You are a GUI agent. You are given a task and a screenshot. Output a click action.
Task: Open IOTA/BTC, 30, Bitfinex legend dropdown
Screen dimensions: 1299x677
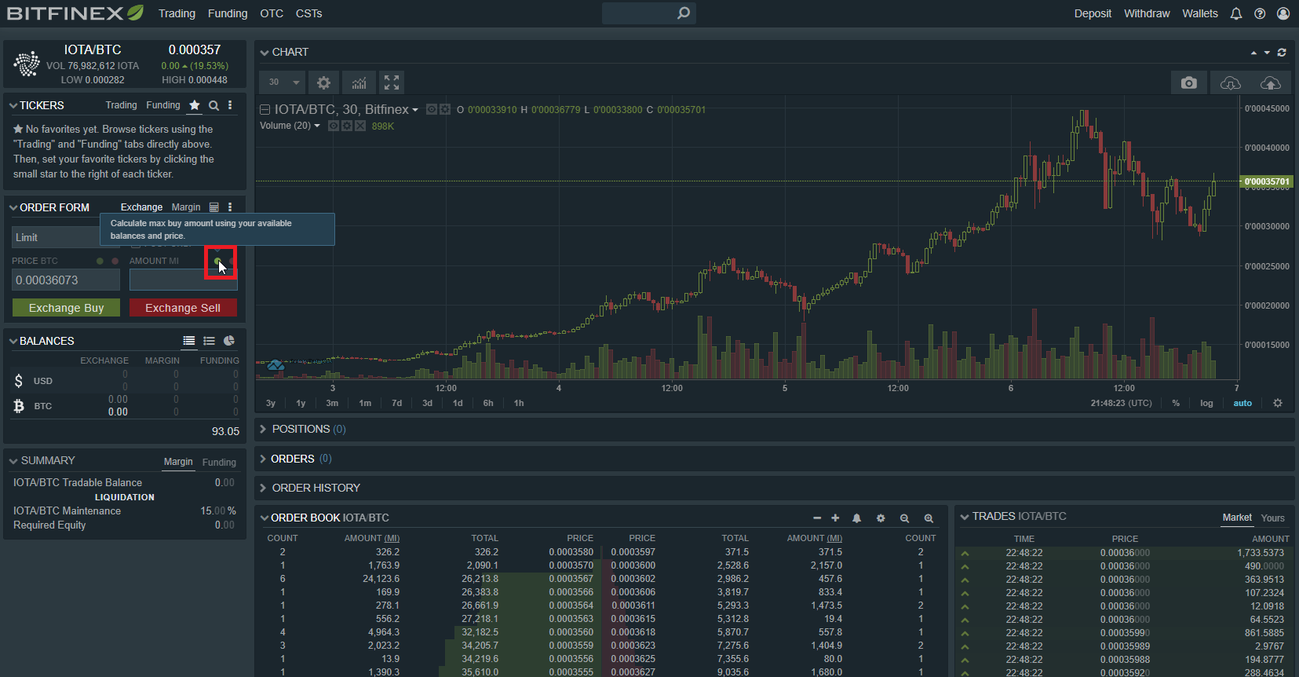click(x=415, y=110)
